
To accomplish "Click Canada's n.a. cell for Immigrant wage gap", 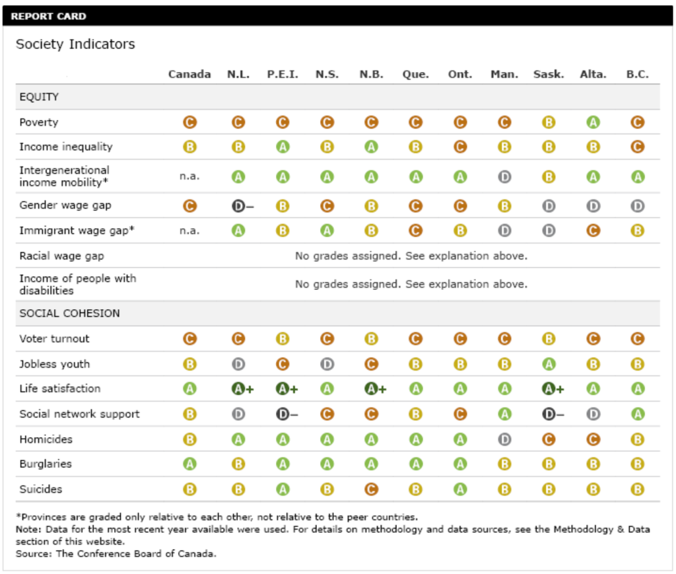I will click(189, 231).
